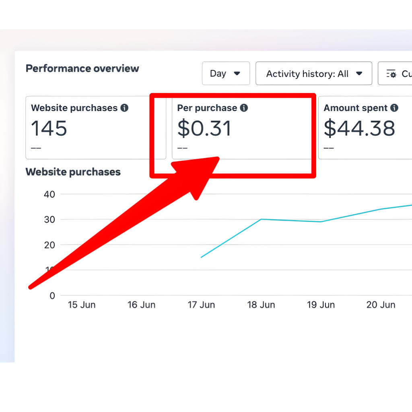412x412 pixels.
Task: Click the Website purchases chart title
Action: click(73, 172)
